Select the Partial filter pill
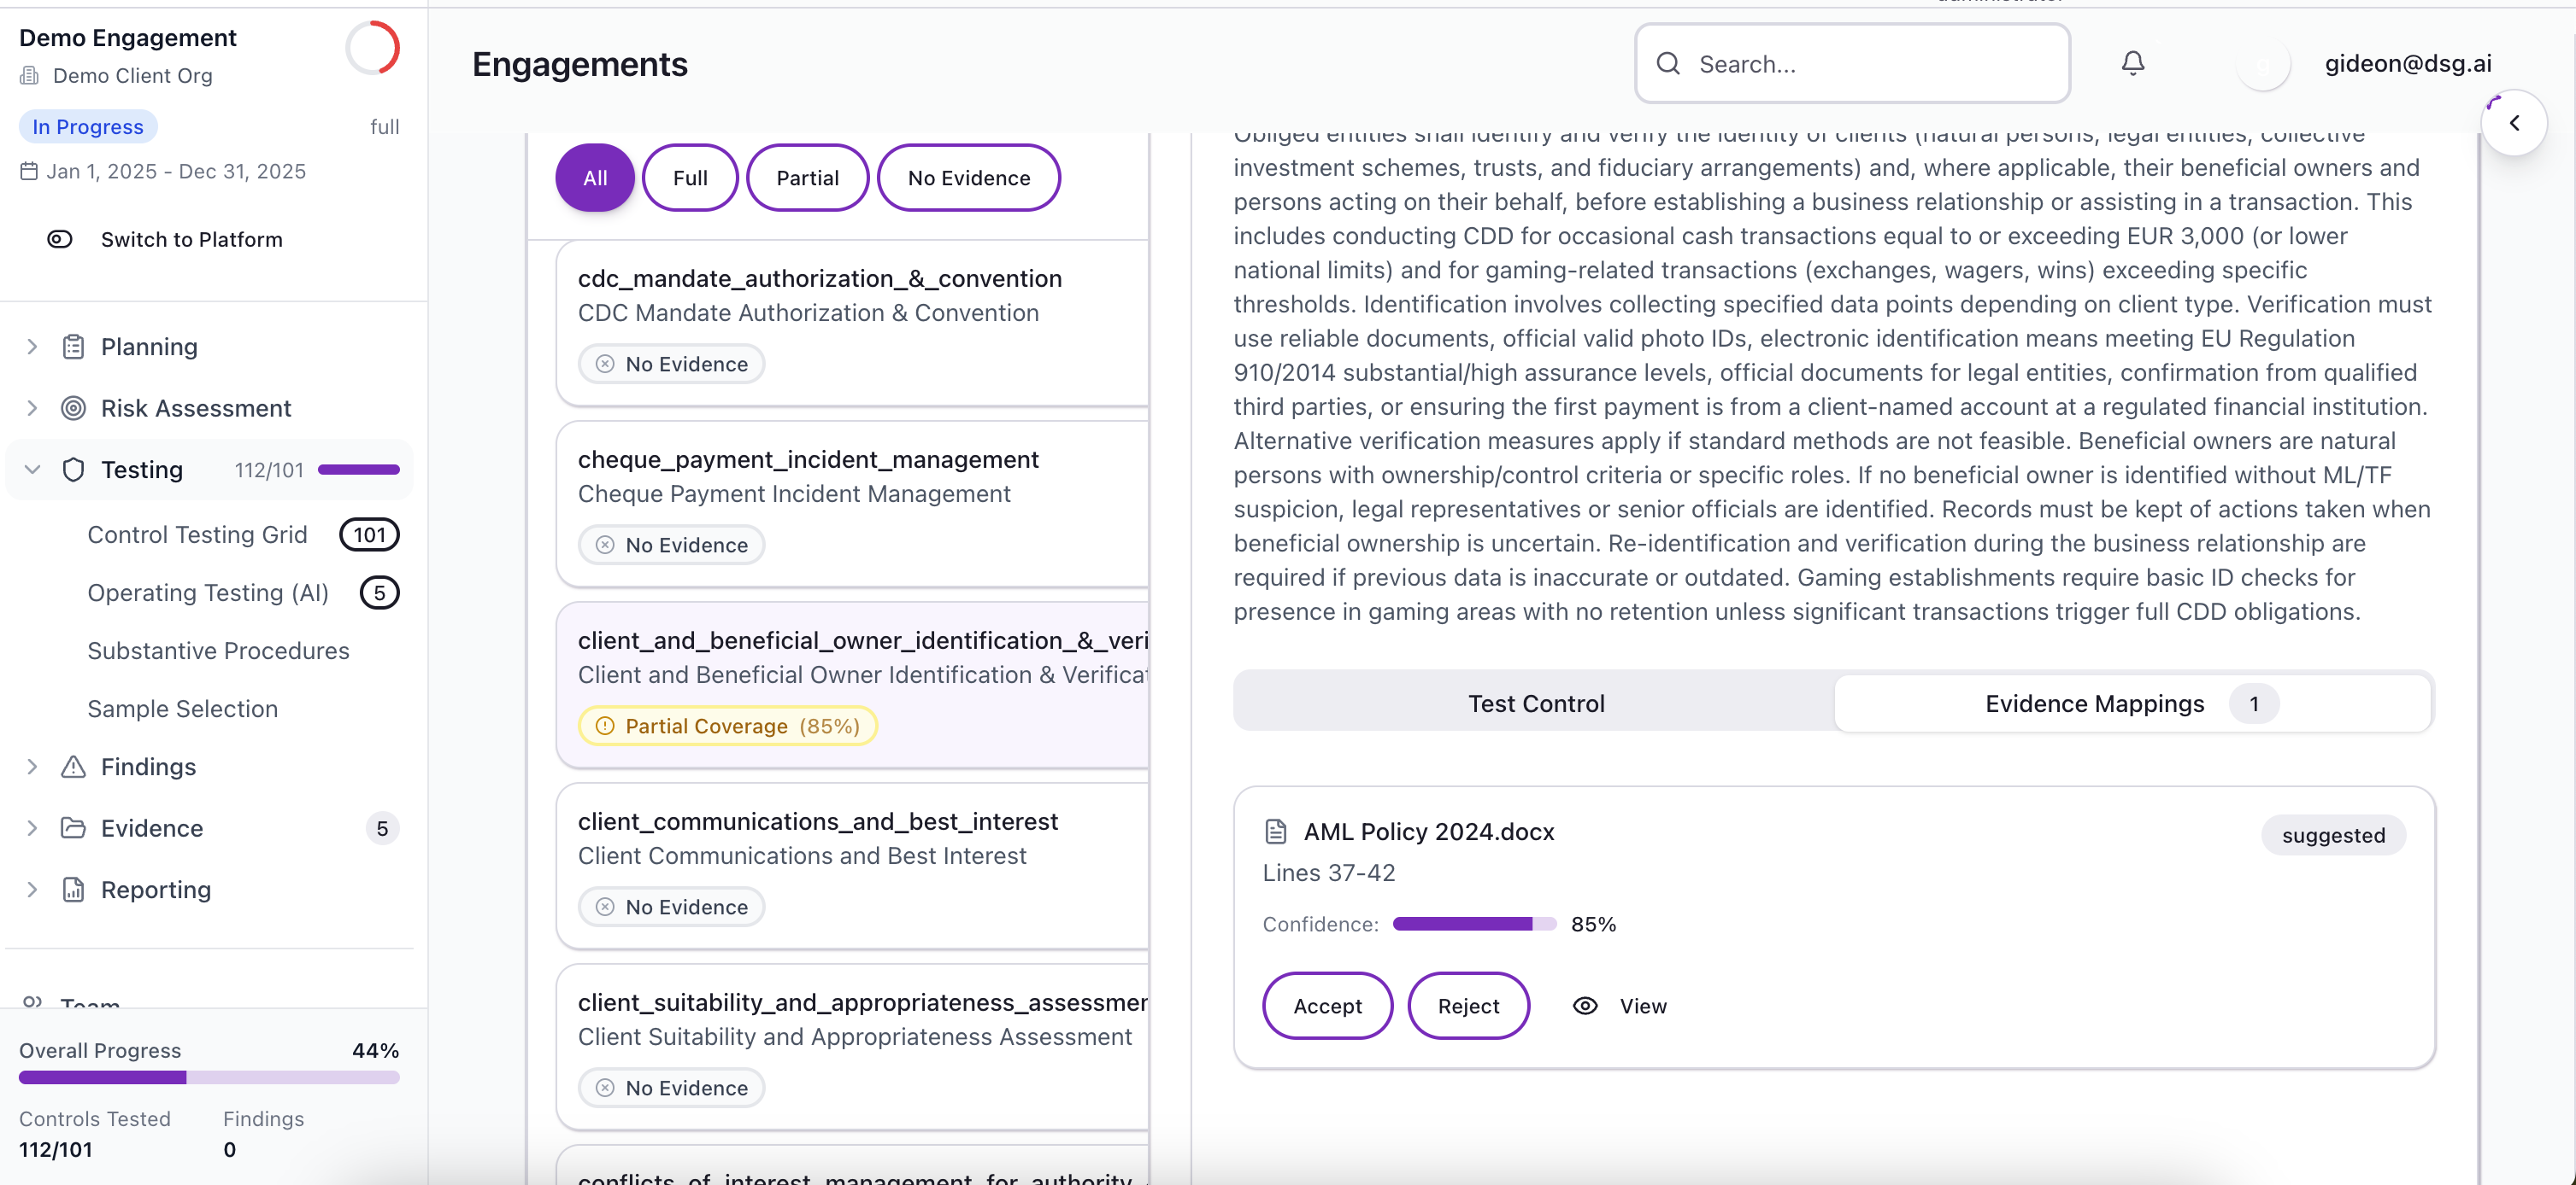 click(807, 178)
